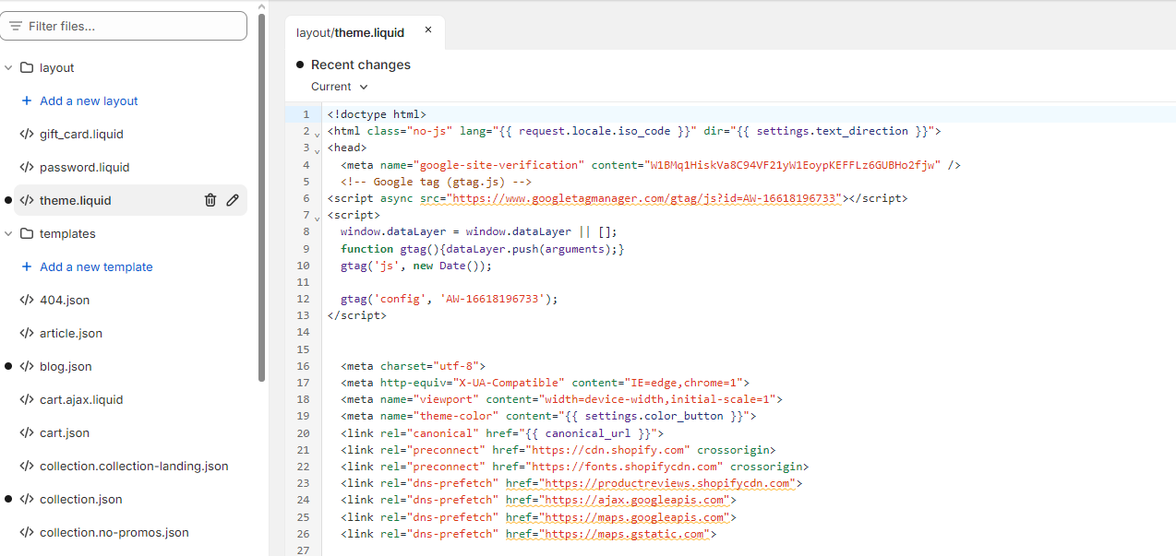
Task: Click the maps.googleapis.com dns-prefetch line
Action: coord(538,517)
